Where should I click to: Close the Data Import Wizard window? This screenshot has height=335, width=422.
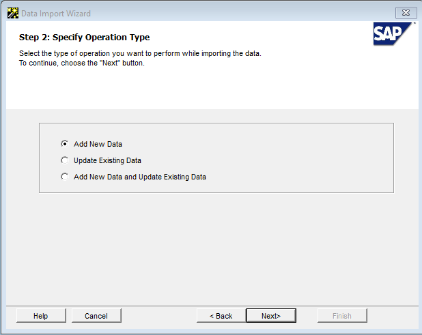[x=406, y=13]
